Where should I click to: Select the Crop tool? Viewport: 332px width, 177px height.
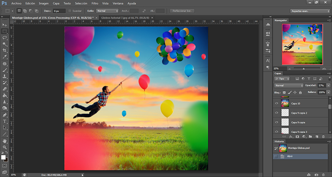[x=5, y=50]
